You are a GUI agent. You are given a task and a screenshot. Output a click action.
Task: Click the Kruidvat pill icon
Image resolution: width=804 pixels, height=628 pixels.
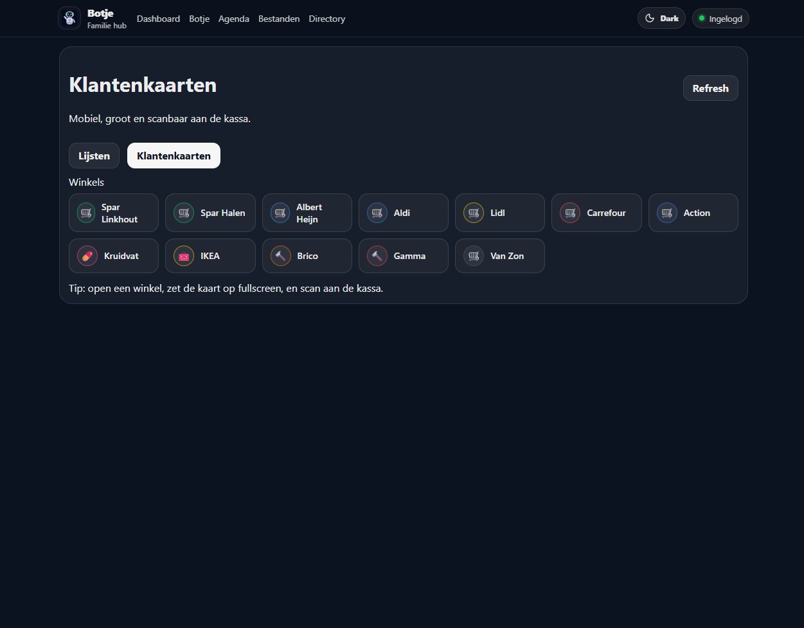click(87, 256)
